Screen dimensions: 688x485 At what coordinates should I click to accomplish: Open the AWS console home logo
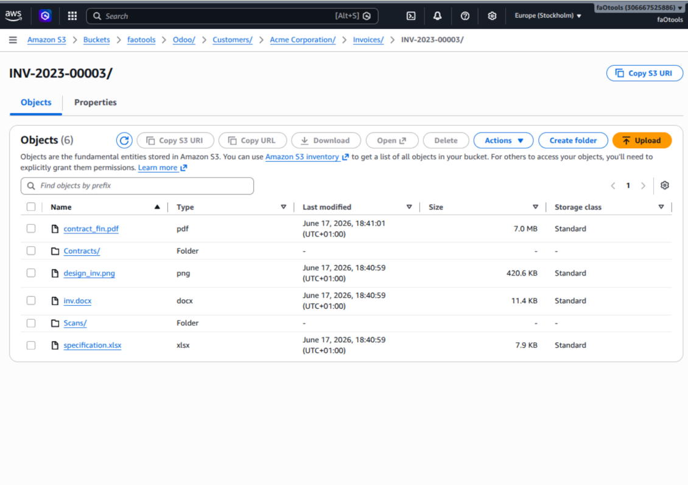[x=13, y=16]
